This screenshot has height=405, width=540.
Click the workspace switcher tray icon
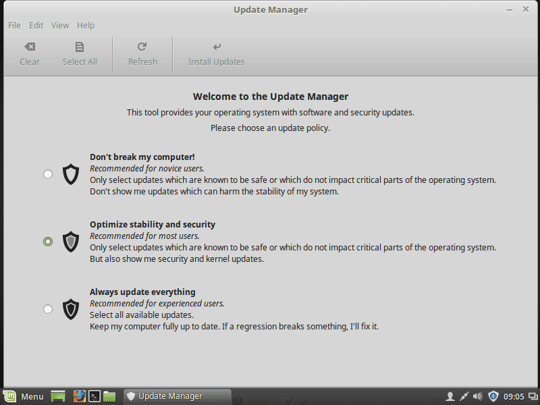[x=533, y=397]
